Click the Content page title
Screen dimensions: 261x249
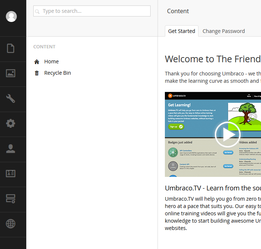pos(178,11)
